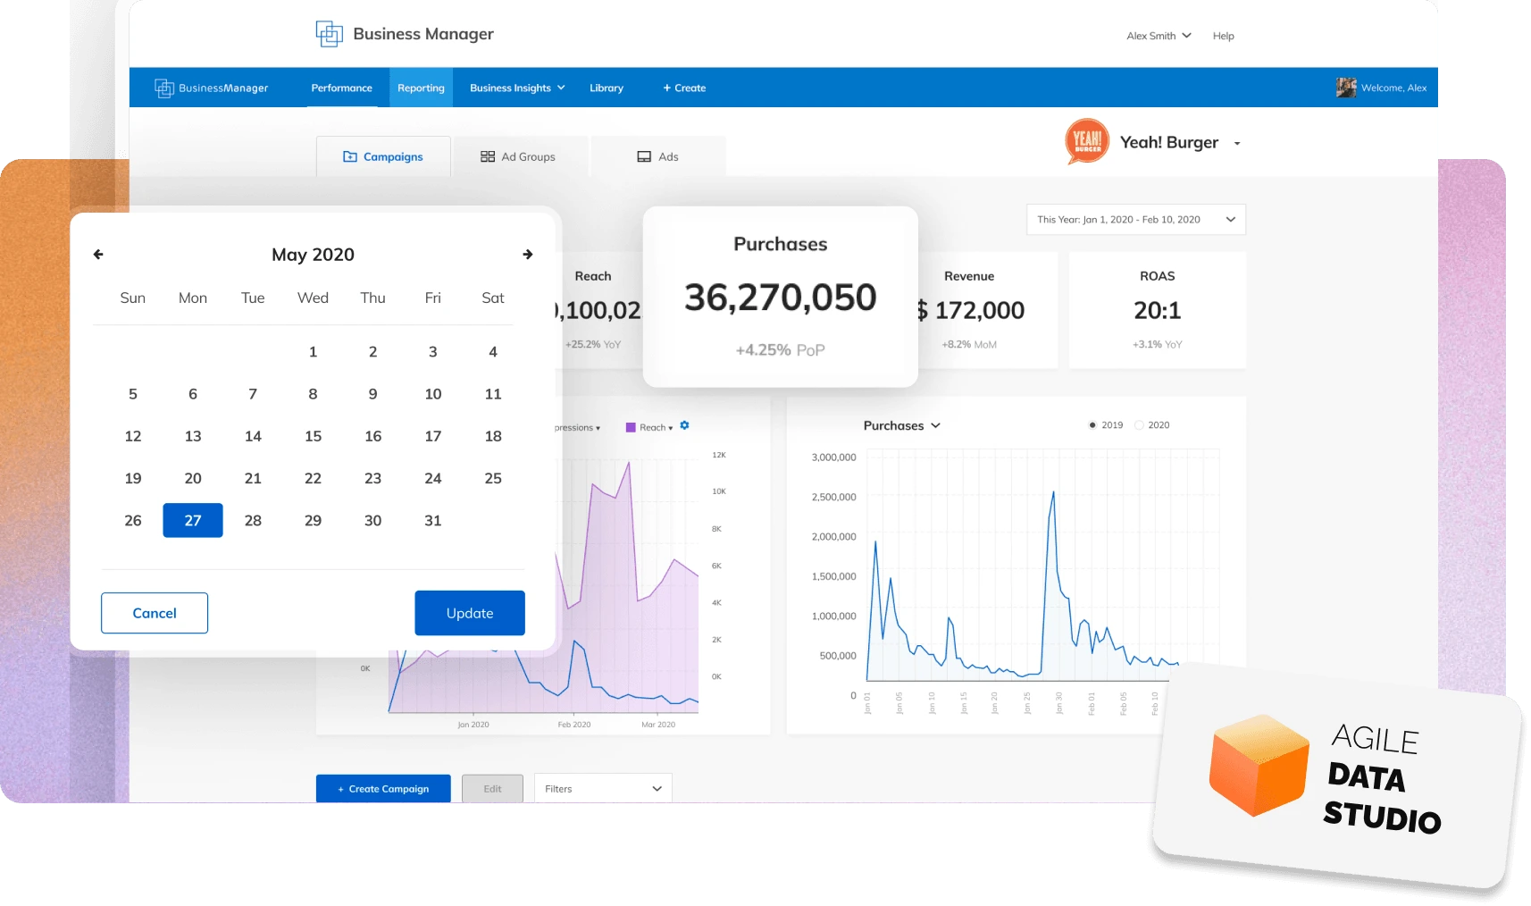Viewport: 1531px width, 906px height.
Task: Click the purple Reach legend swatch
Action: 631,428
